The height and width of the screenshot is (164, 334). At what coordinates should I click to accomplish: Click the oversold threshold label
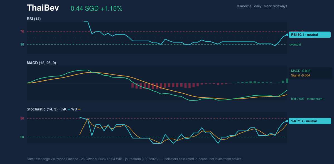[x=295, y=44]
